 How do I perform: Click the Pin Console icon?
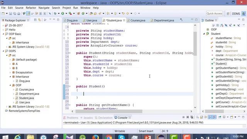click(220, 117)
